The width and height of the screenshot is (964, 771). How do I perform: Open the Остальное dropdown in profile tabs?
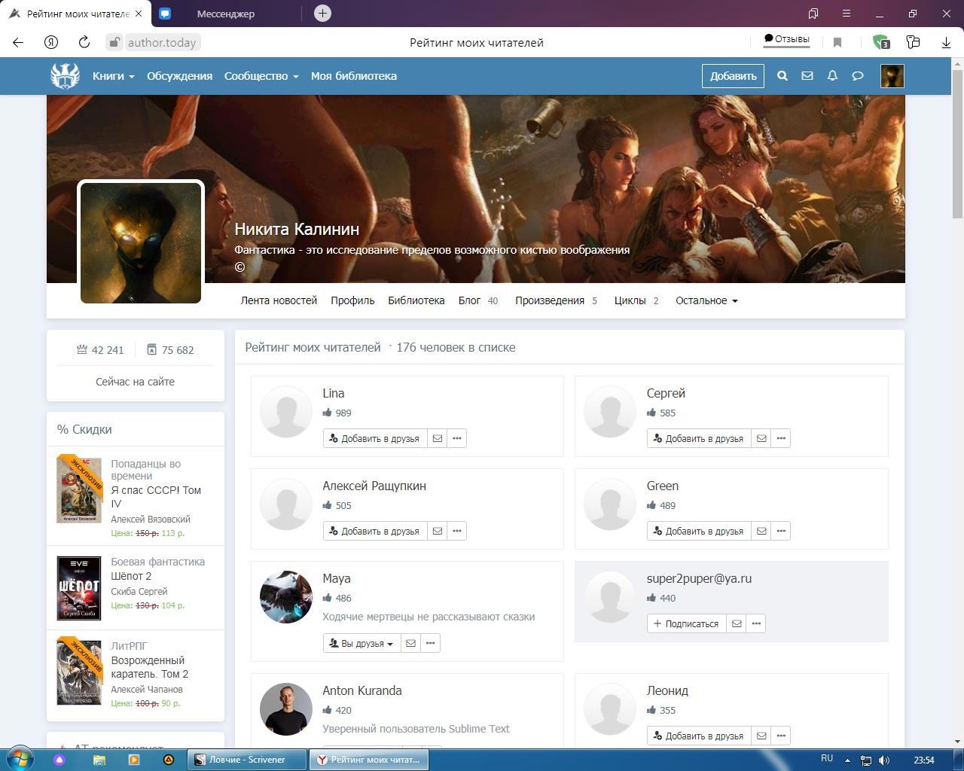(706, 300)
